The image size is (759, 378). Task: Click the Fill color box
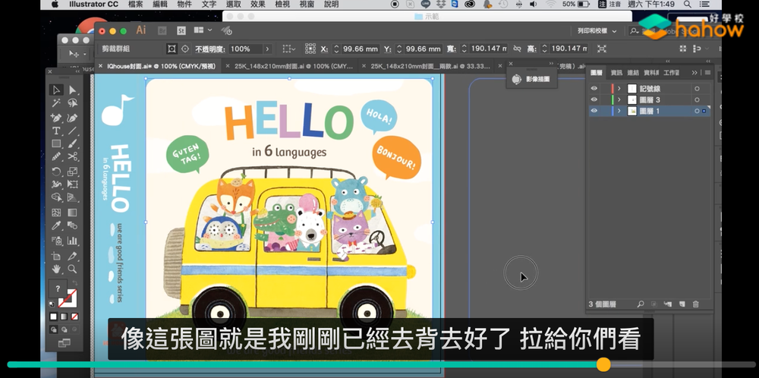58,289
